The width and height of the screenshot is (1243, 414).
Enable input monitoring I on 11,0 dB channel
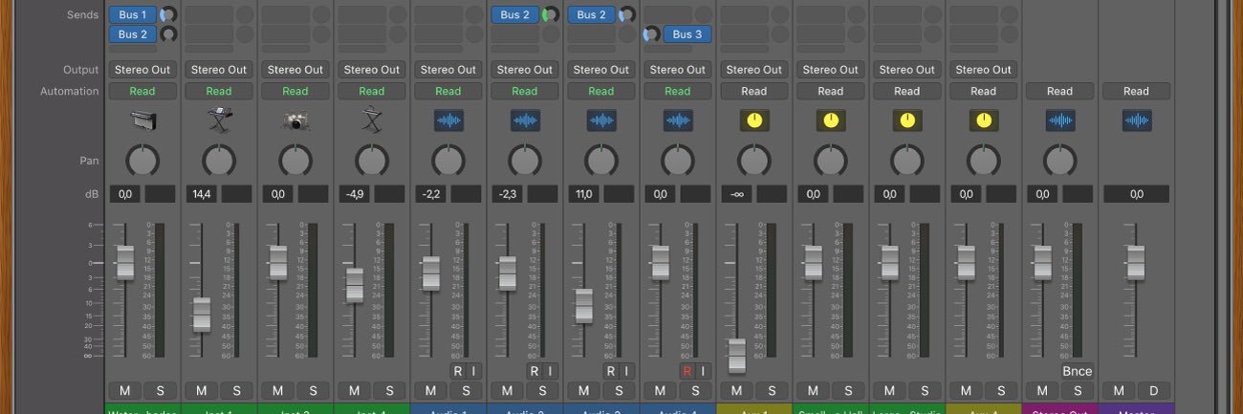click(x=625, y=371)
